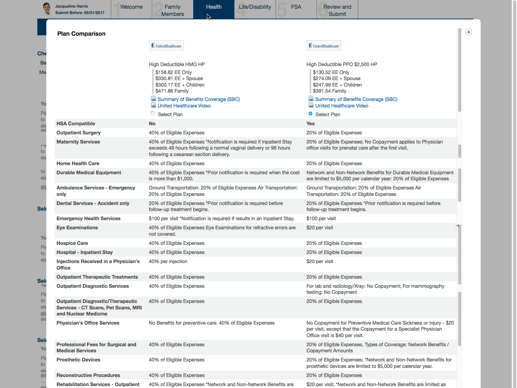Viewport: 517px width, 388px height.
Task: Click the Plan Comparison dialog's vertical scrollbar
Action: [x=459, y=70]
